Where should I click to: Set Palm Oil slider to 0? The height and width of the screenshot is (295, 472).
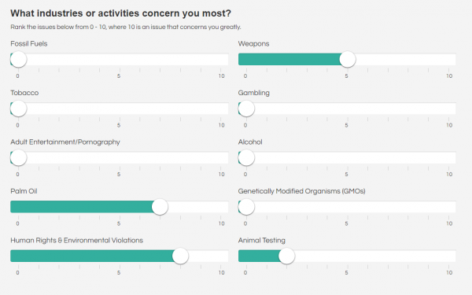pyautogui.click(x=18, y=207)
